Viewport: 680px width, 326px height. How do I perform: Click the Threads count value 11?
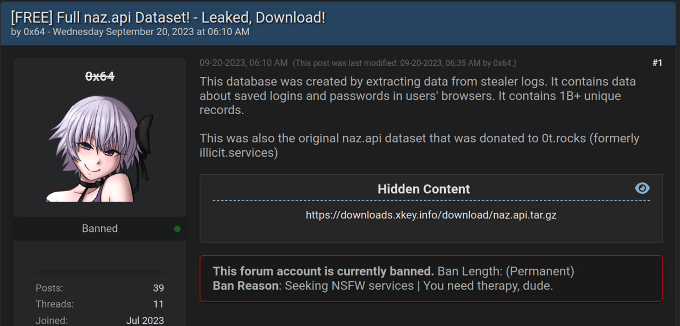(x=158, y=304)
